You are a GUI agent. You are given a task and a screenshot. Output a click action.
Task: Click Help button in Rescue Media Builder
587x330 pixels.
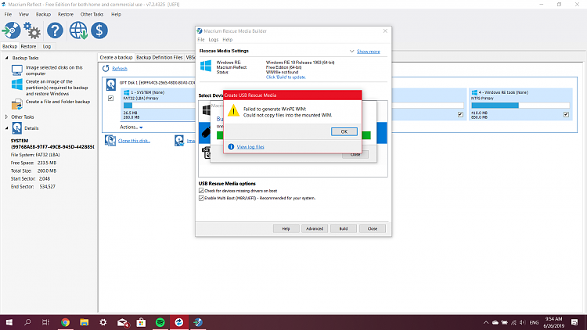[x=286, y=228]
